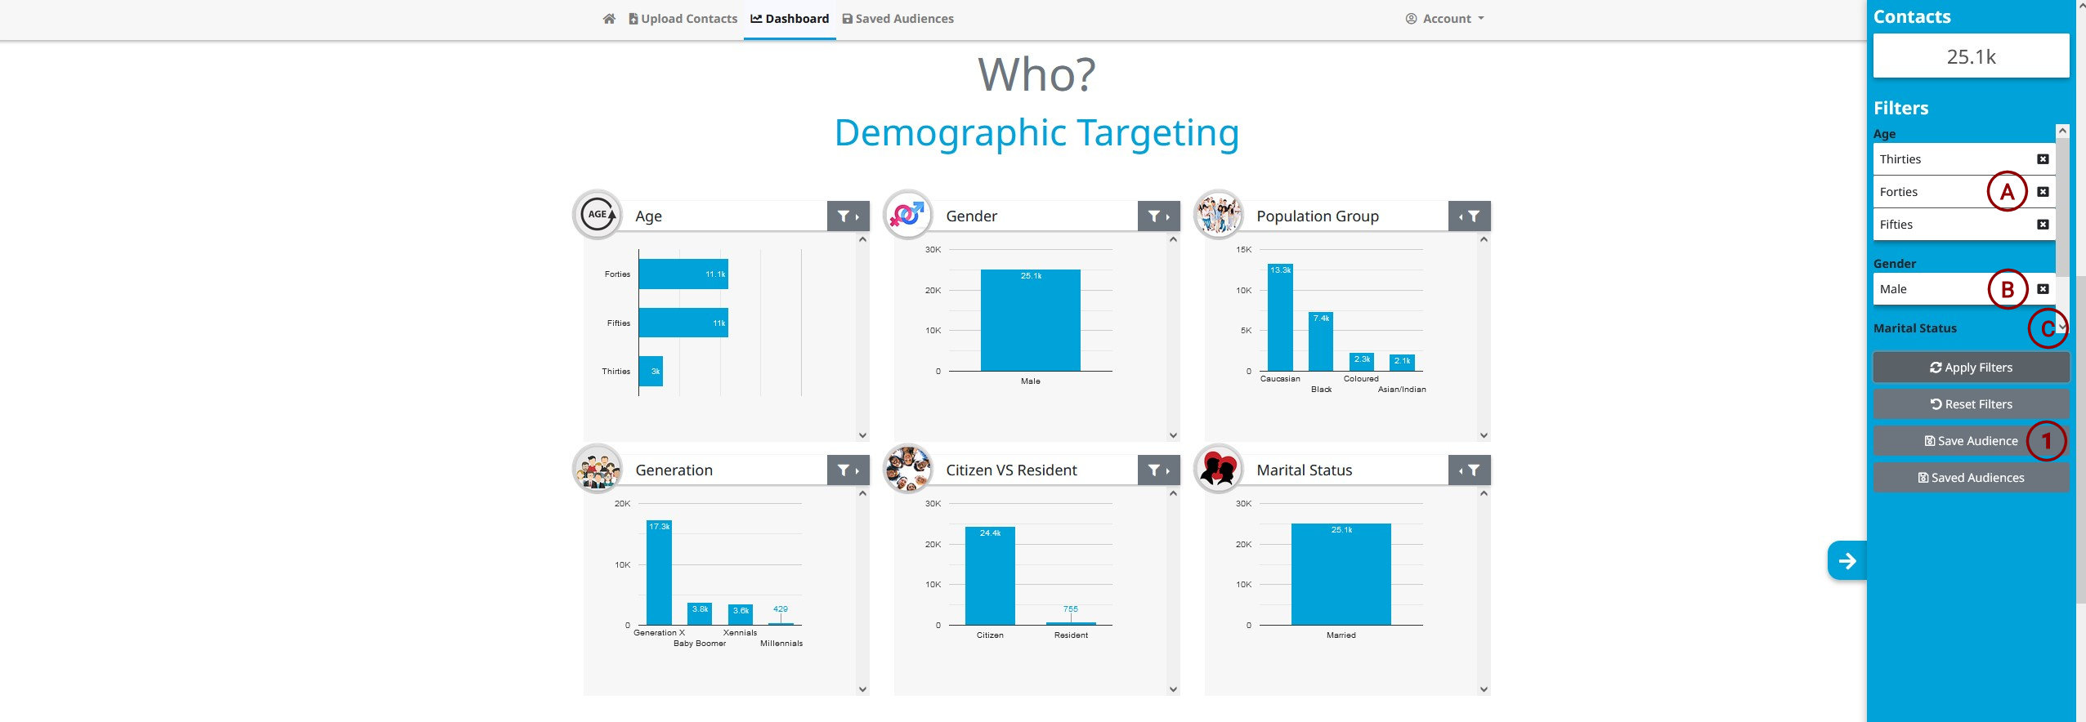Click the Marital Status chart filter button
Viewport: 2086px width, 722px height.
click(1469, 470)
